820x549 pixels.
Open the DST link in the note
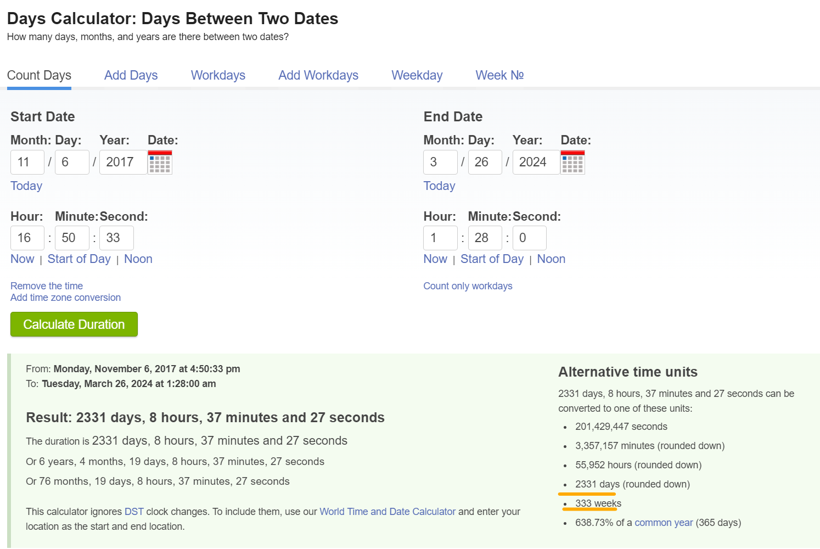[134, 512]
